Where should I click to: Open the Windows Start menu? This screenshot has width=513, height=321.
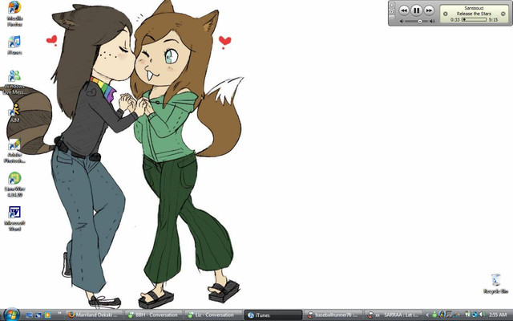pos(12,315)
